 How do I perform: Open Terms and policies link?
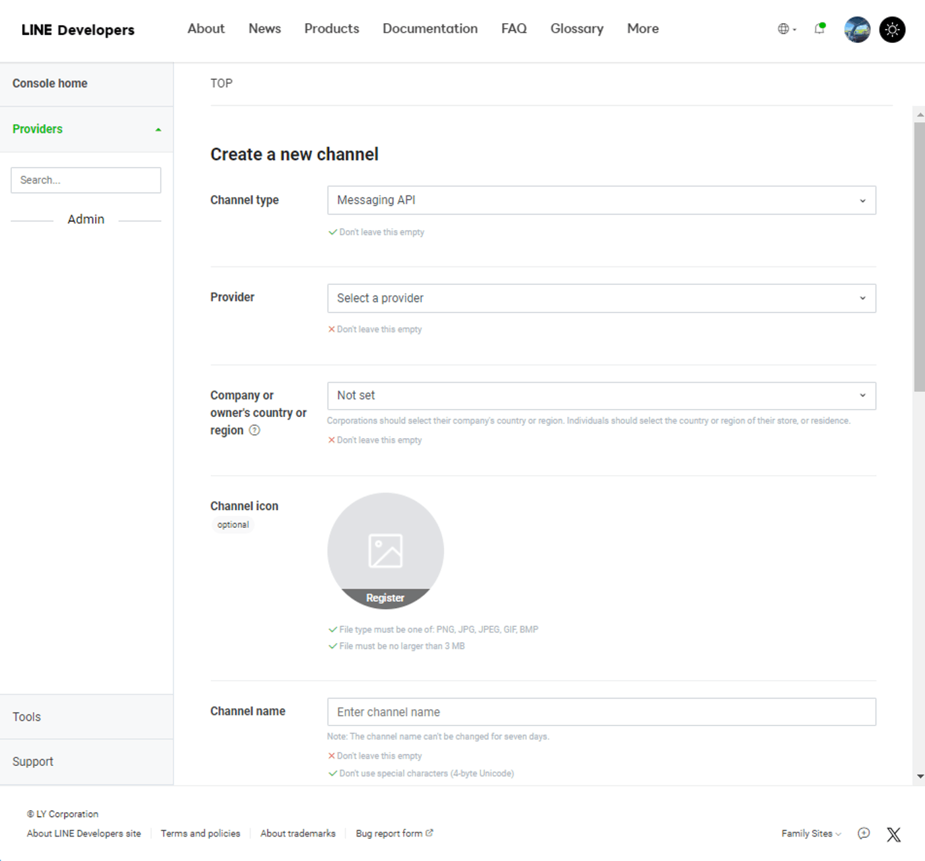tap(200, 833)
